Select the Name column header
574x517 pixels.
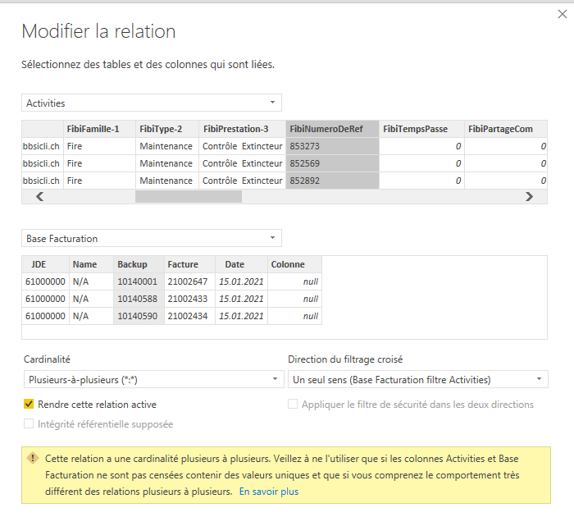pos(91,264)
